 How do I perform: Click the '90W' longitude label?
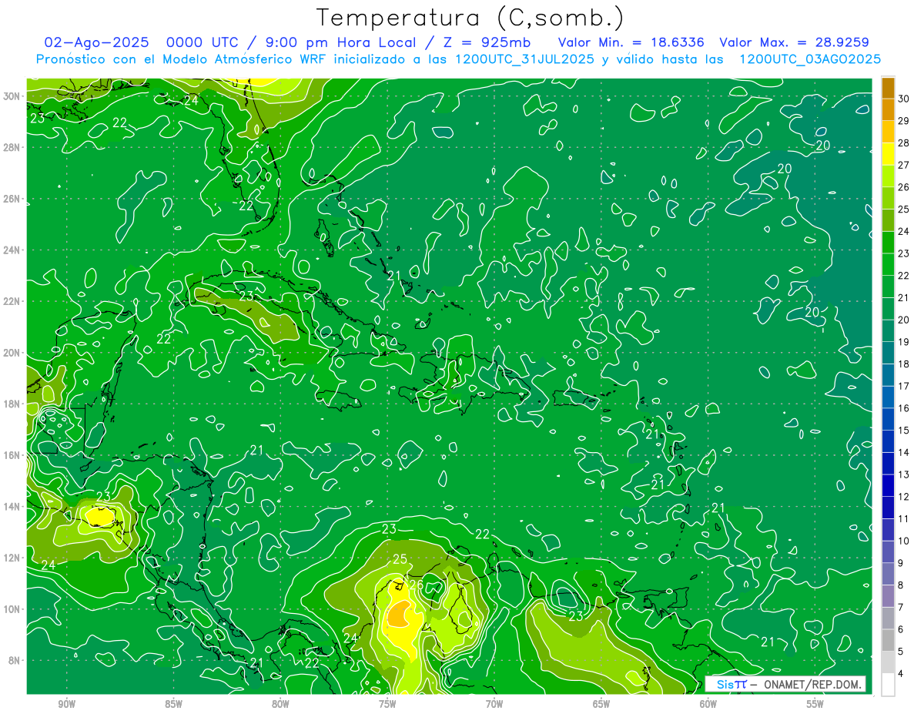click(67, 704)
